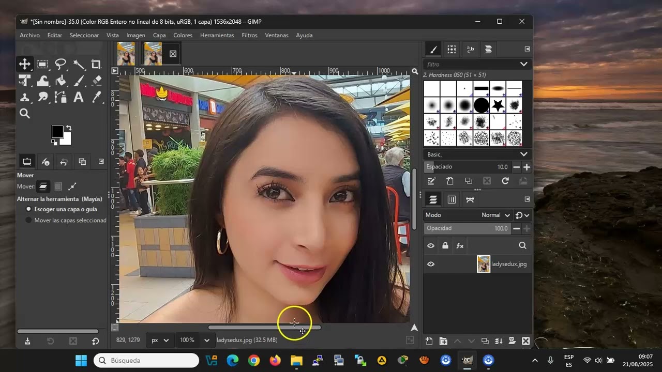Select the star-shaped brush

pos(498,105)
